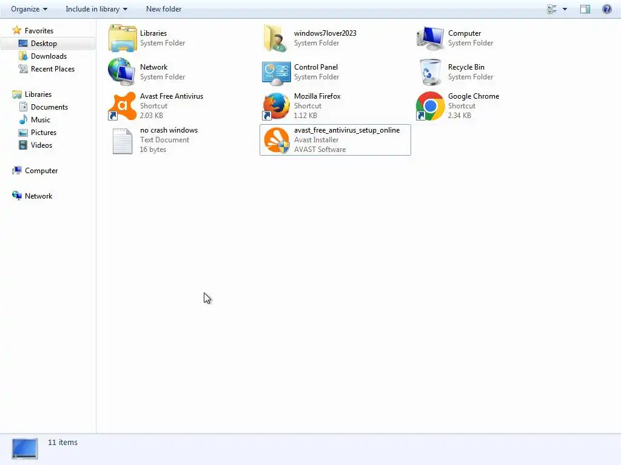621x465 pixels.
Task: Click the Mozilla Firefox name text
Action: [317, 96]
